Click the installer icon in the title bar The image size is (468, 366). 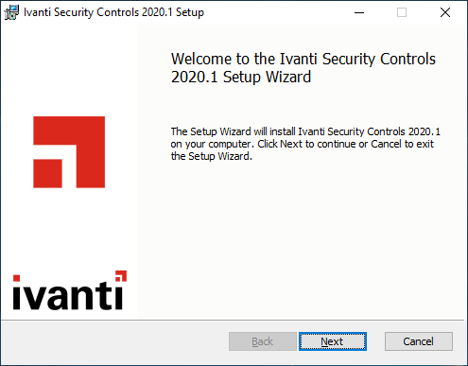click(11, 12)
